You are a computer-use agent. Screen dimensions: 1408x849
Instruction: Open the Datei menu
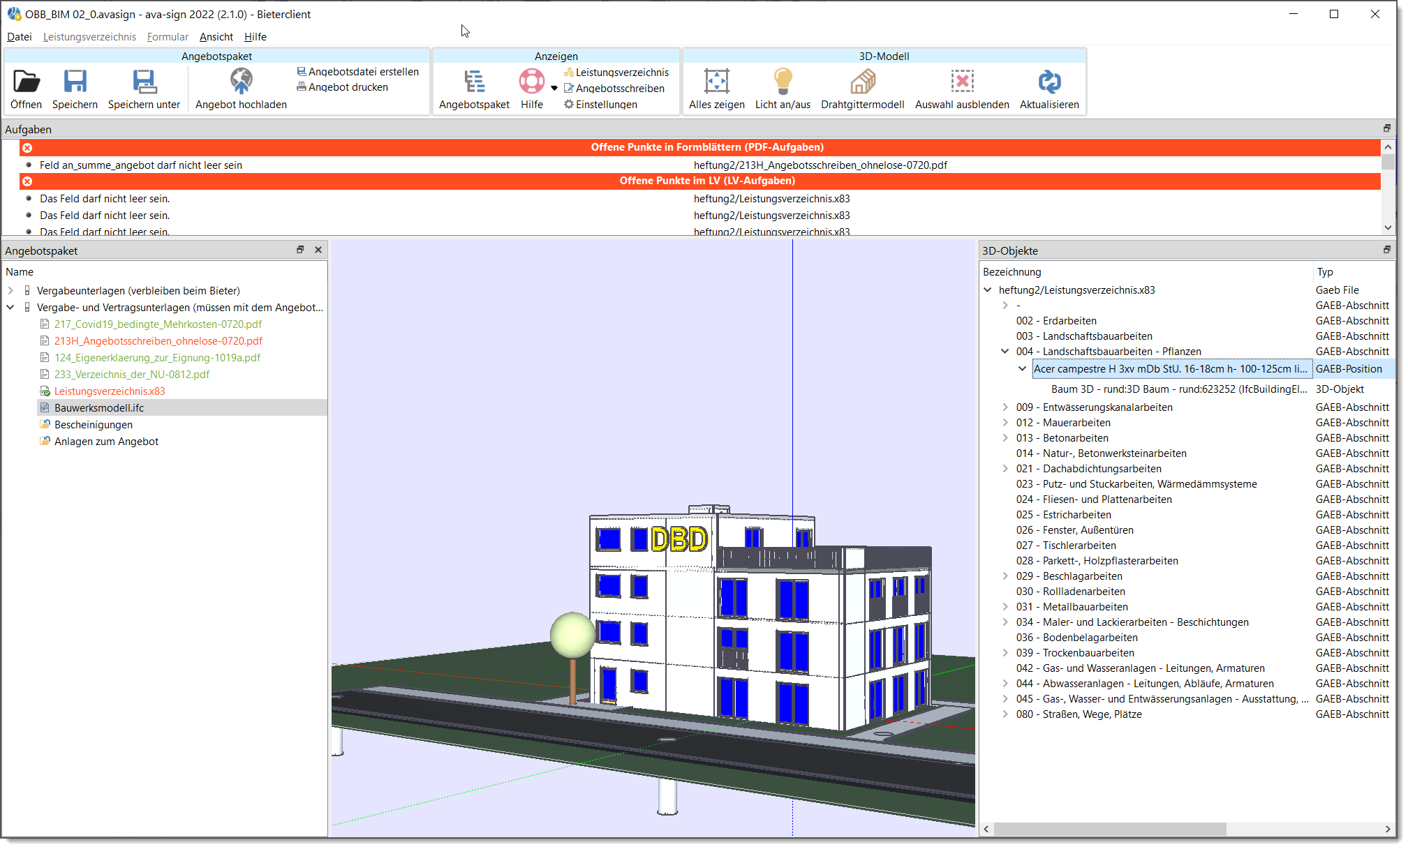(20, 37)
